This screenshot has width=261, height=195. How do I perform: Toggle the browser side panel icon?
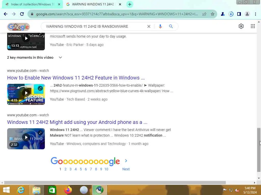(239, 14)
